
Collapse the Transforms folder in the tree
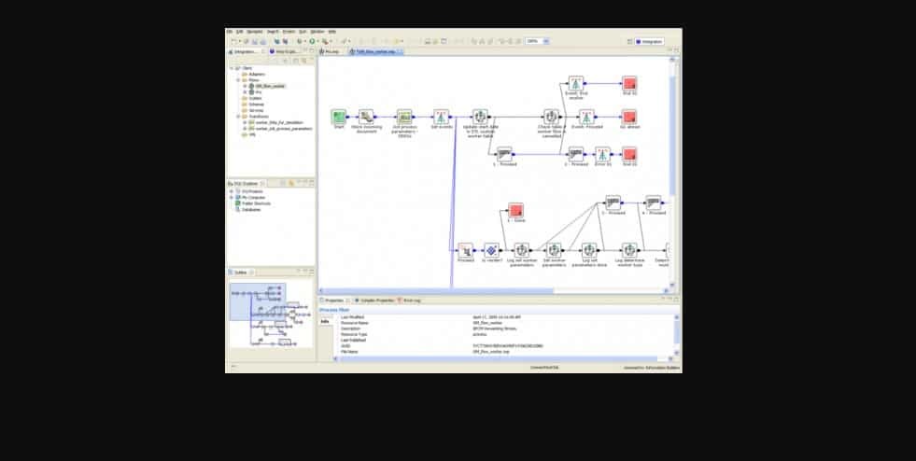(238, 117)
